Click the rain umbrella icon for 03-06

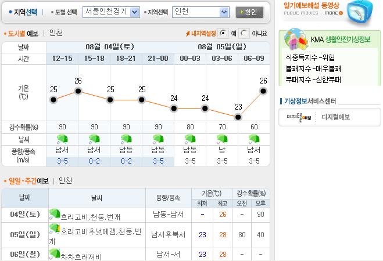pos(222,139)
